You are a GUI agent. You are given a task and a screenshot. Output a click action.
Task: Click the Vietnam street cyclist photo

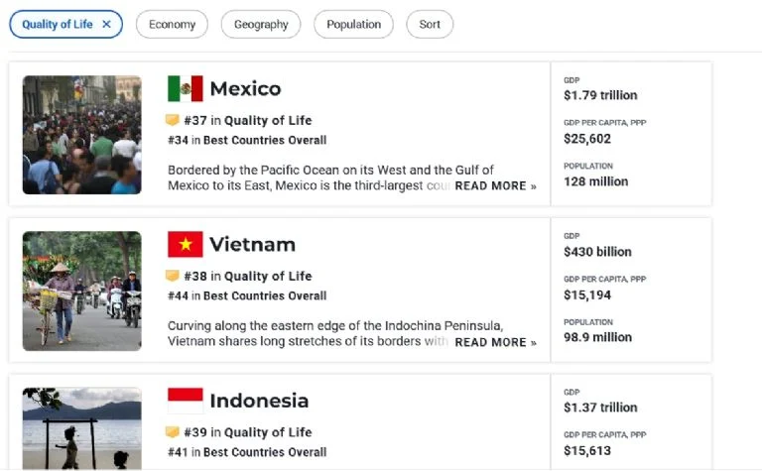(81, 291)
